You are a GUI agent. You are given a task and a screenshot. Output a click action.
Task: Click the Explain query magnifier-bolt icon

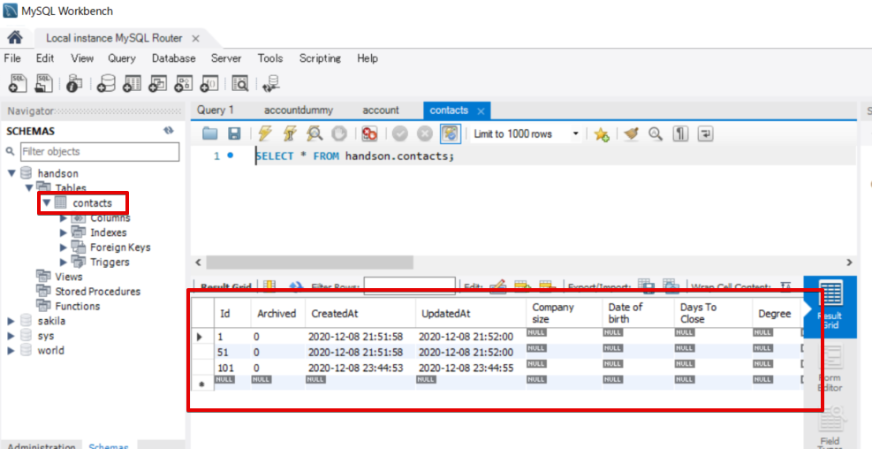[315, 133]
